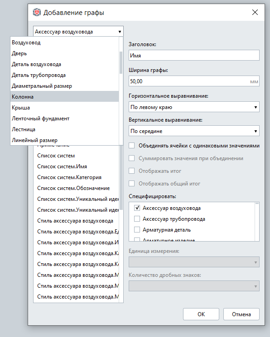Click the Ширина графы value field

[194, 81]
